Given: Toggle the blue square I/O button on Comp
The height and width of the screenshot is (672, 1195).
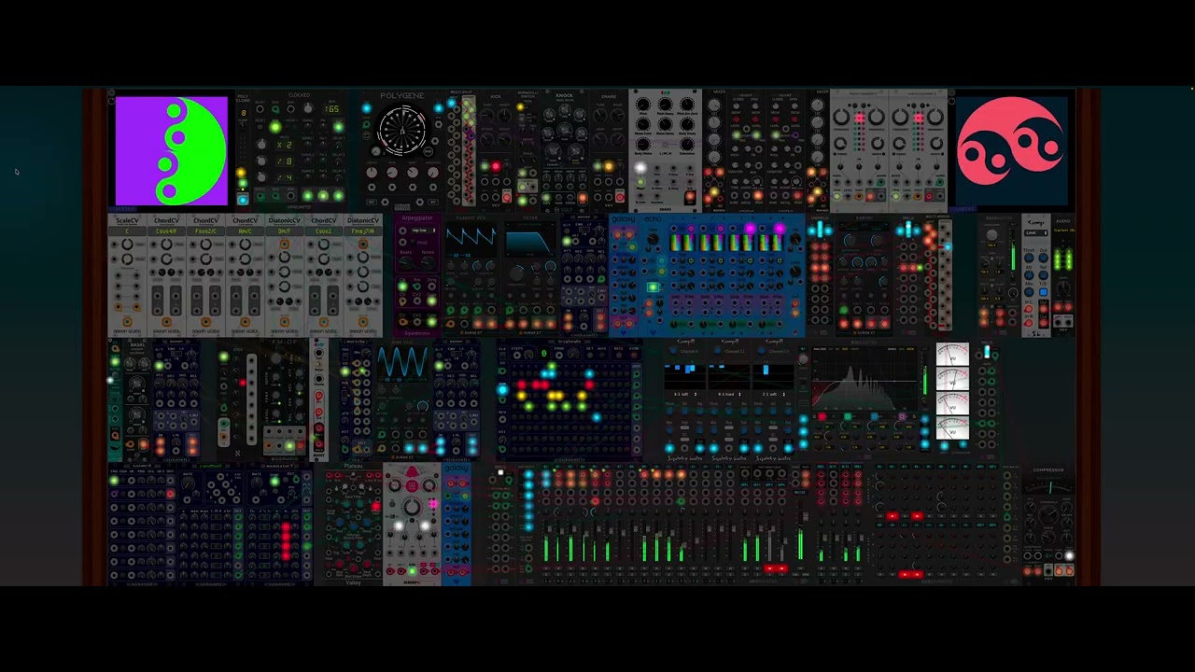Looking at the screenshot, I should [1042, 293].
